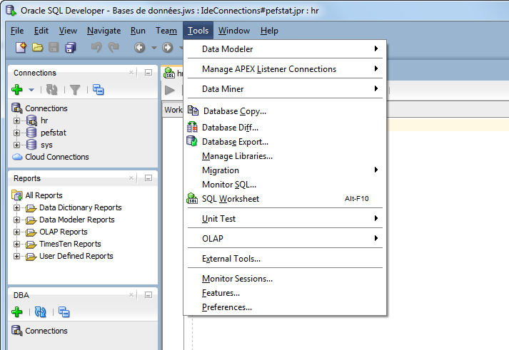Click the Back navigation arrow icon
509x350 pixels.
(x=140, y=48)
